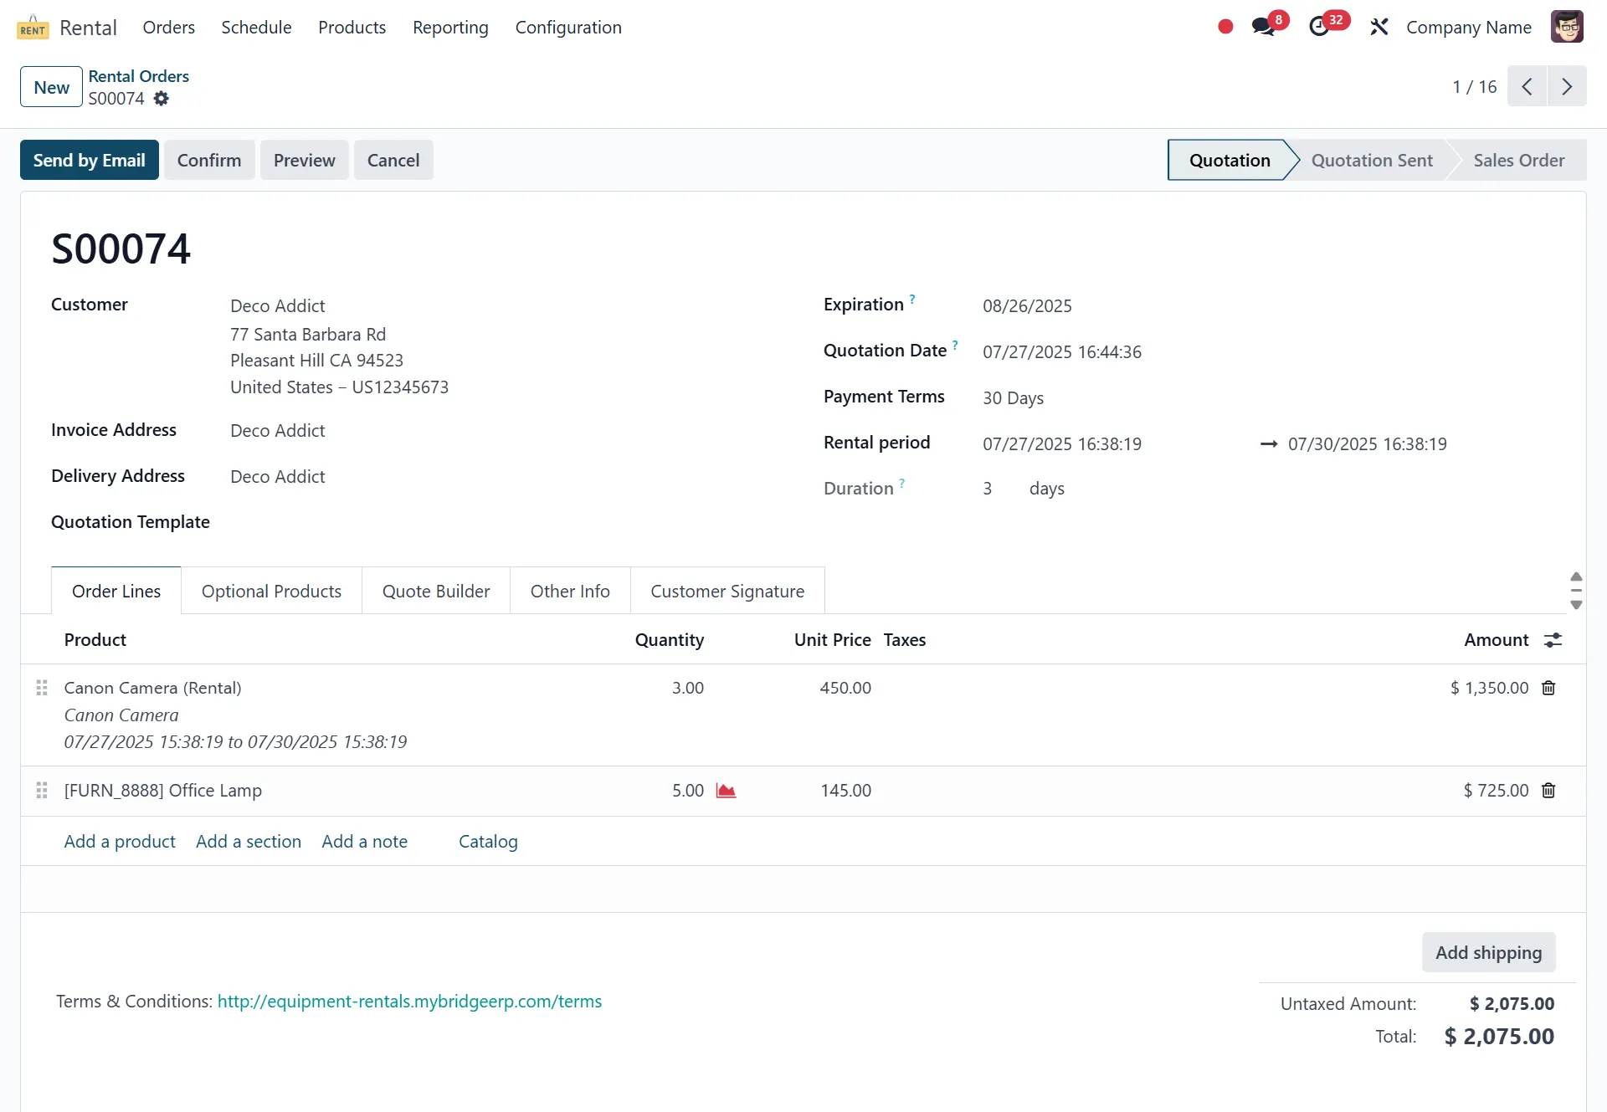
Task: Click the Rental app logo icon
Action: tap(33, 28)
